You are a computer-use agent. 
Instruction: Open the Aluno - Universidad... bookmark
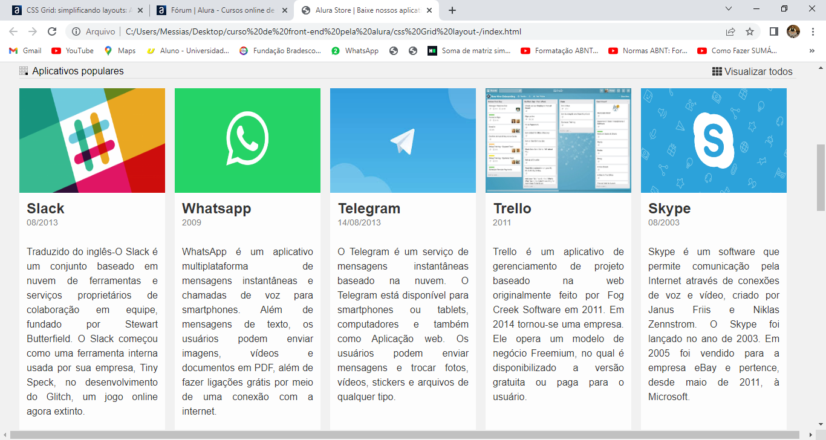click(188, 51)
